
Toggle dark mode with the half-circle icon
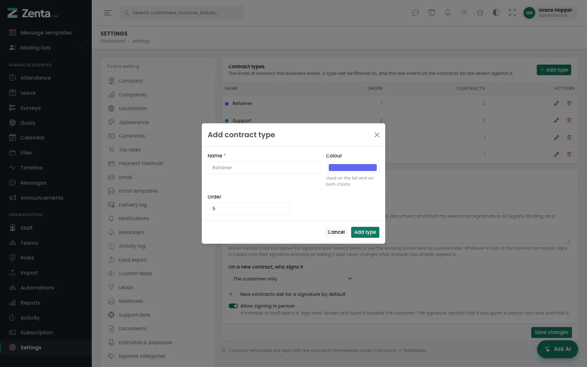(496, 13)
